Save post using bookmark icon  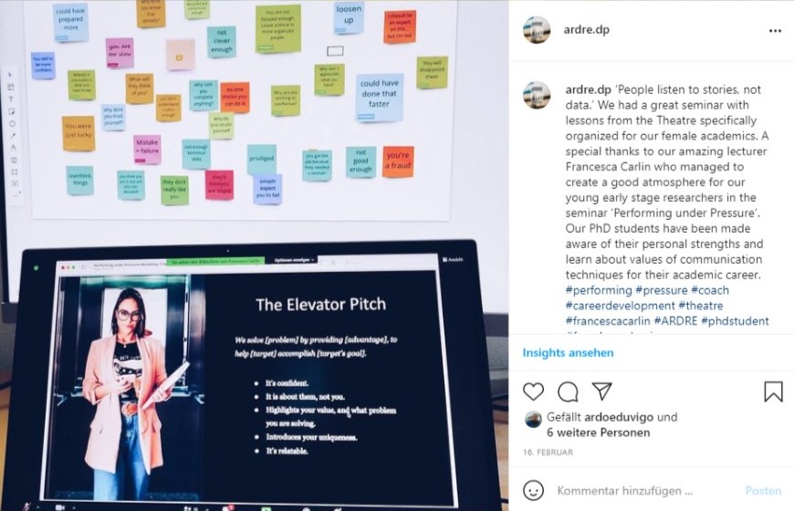(x=773, y=391)
